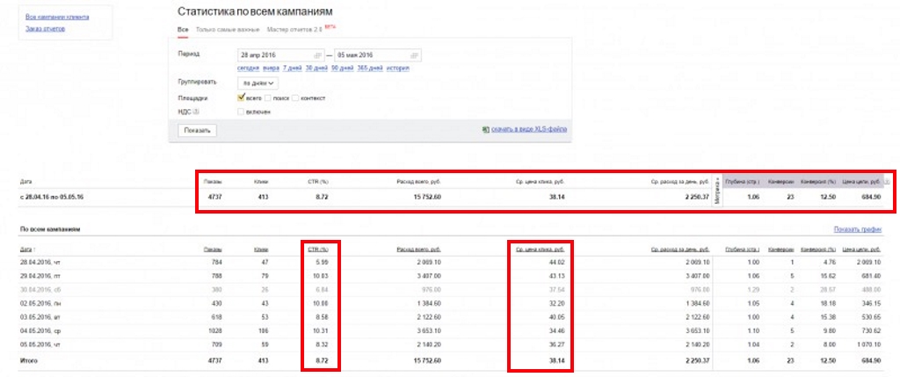900x377 pixels.
Task: Click click-price value '44.02'
Action: [556, 262]
